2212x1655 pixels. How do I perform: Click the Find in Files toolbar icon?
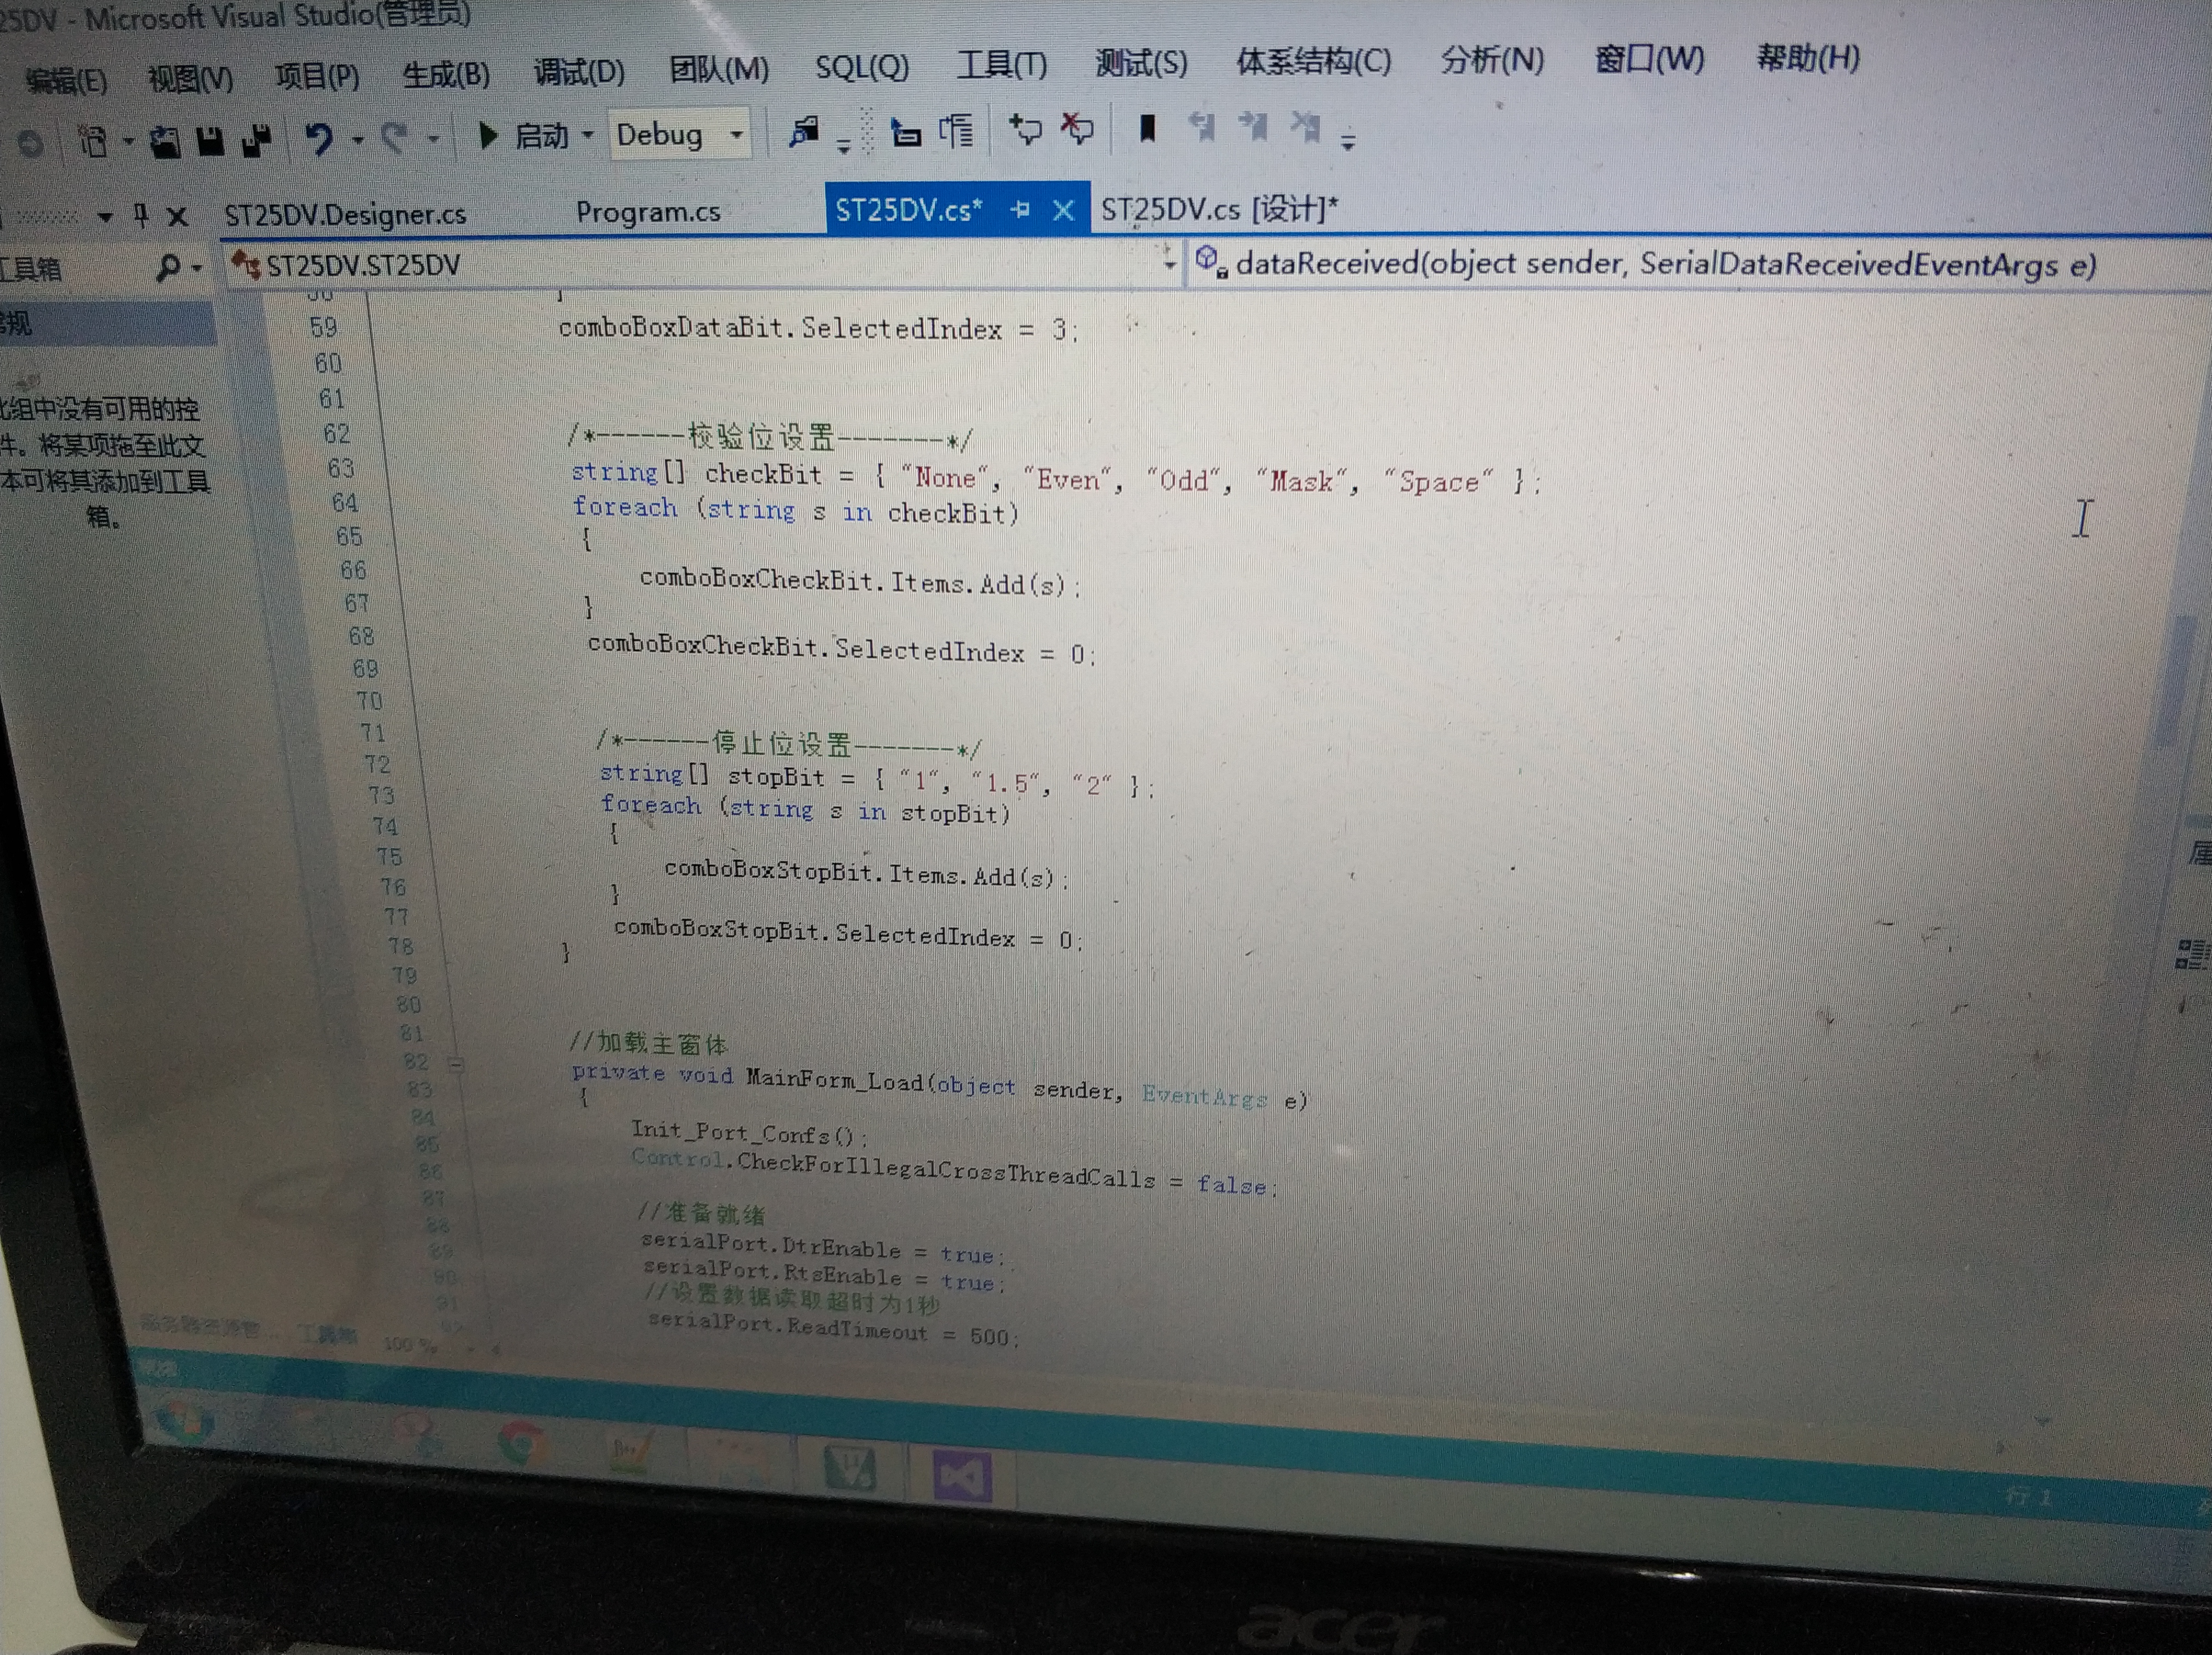pyautogui.click(x=804, y=132)
